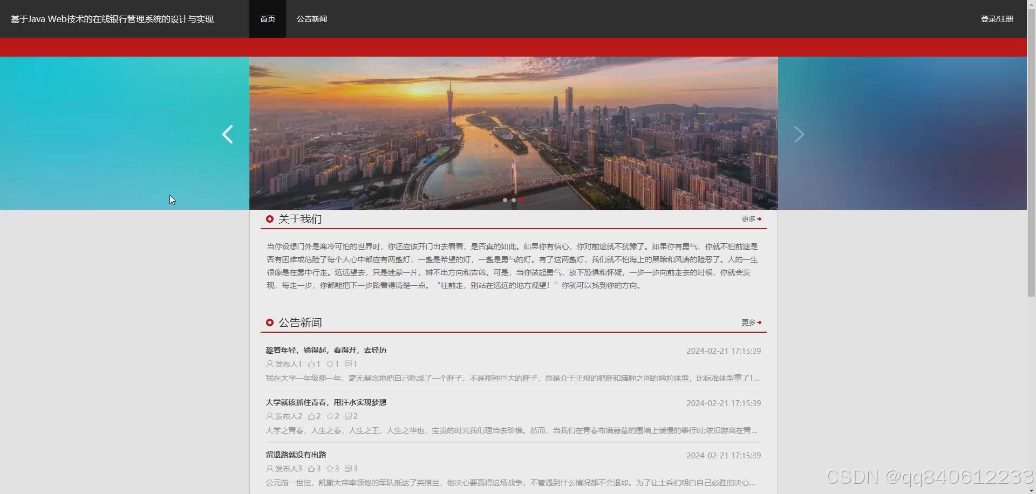This screenshot has height=494, width=1036.
Task: Select the second carousel indicator dot
Action: [513, 200]
